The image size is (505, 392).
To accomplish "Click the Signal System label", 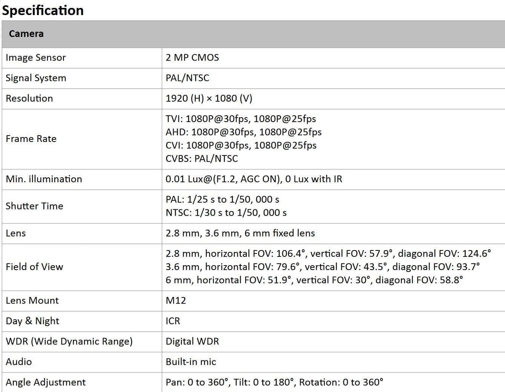I will point(36,78).
